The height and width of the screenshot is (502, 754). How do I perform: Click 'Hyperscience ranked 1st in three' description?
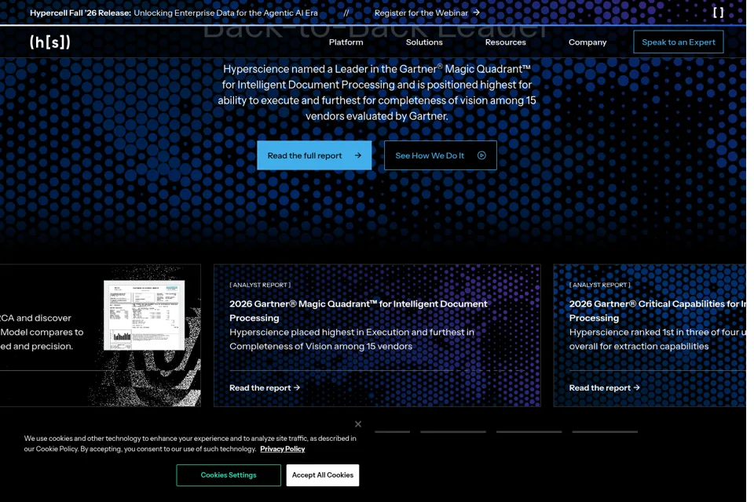657,339
